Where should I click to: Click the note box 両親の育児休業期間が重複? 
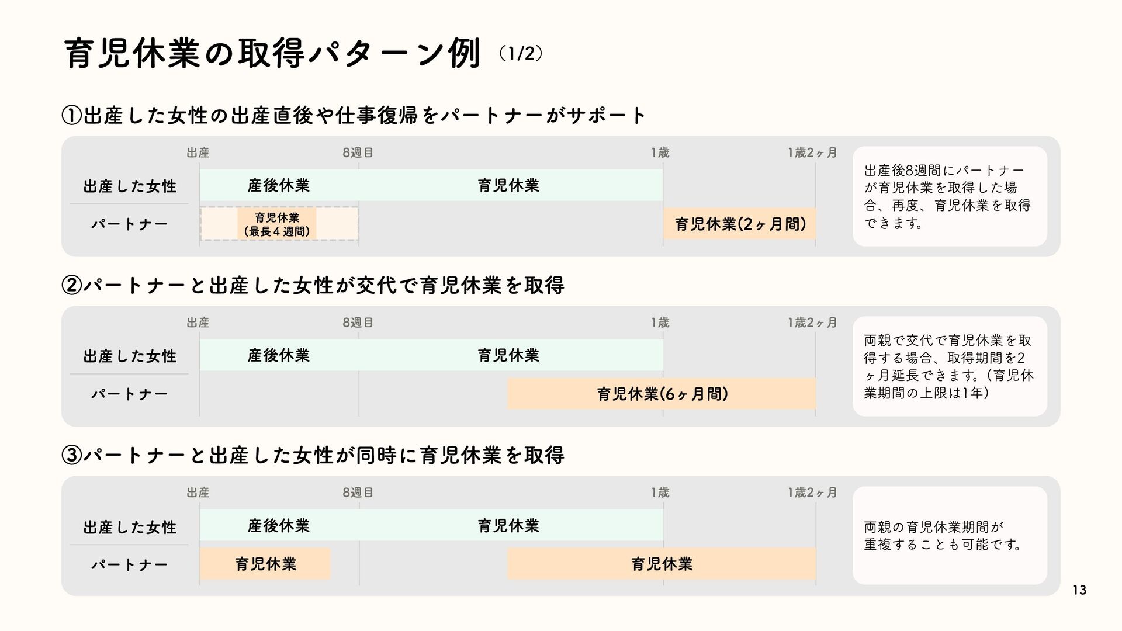click(950, 536)
